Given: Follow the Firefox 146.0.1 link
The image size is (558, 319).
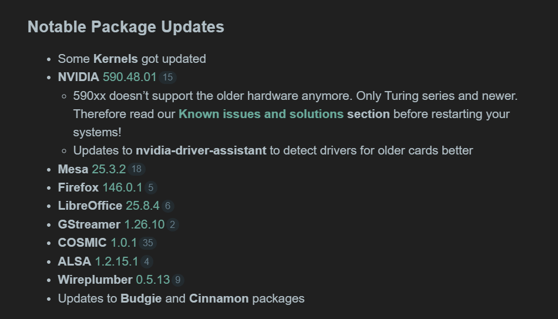Looking at the screenshot, I should click(x=122, y=188).
